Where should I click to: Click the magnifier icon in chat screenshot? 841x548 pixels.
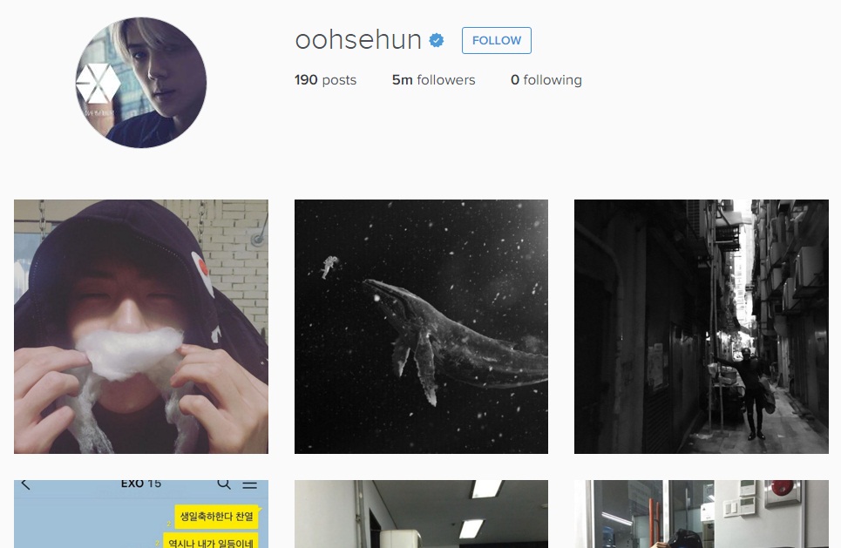pyautogui.click(x=224, y=484)
